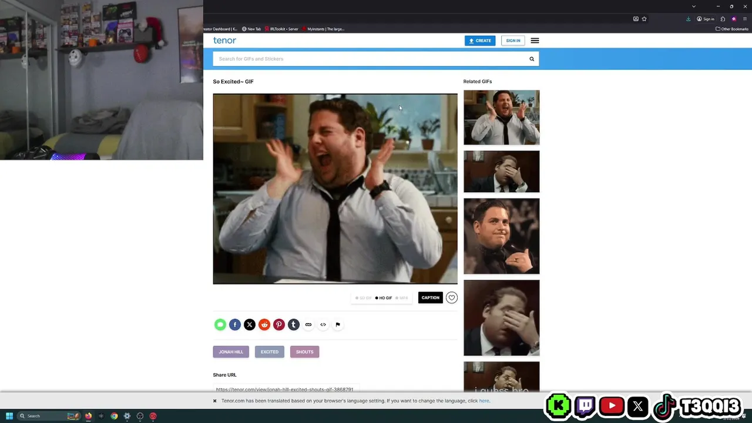The image size is (752, 423).
Task: Open the Tenor logo home link
Action: [x=224, y=41]
